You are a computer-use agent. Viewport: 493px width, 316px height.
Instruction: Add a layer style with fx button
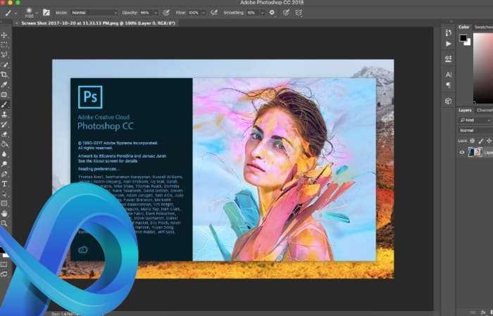[x=483, y=312]
